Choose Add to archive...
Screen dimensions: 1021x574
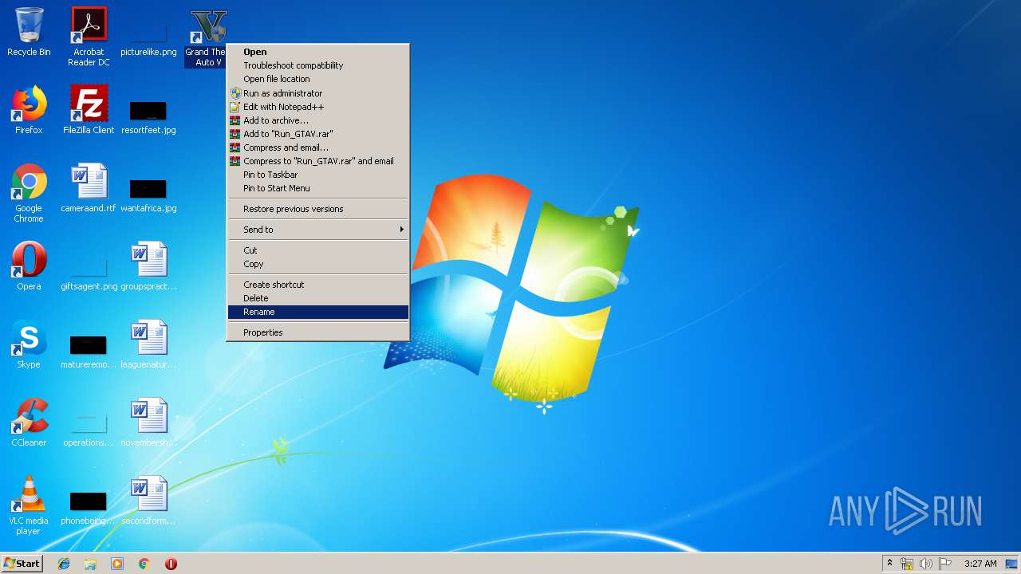pyautogui.click(x=318, y=120)
